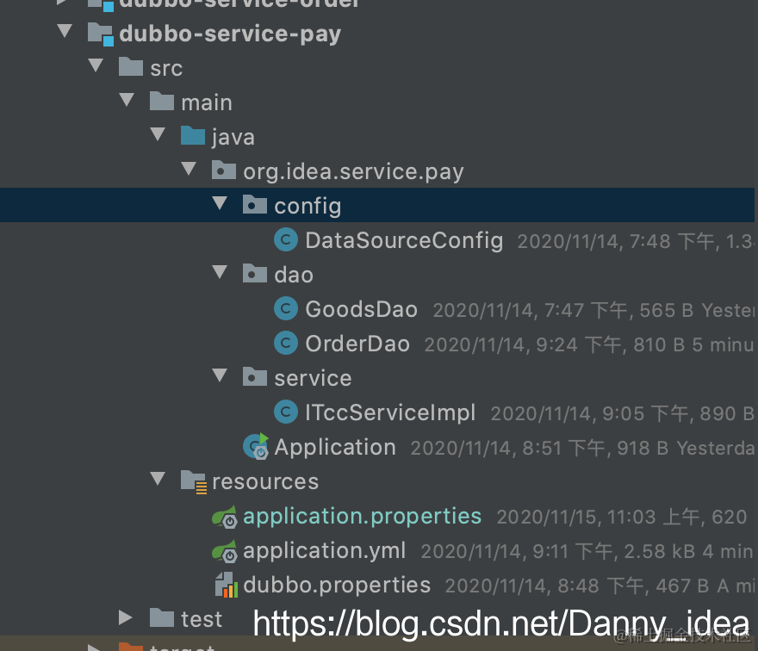Open the GoodsDao class
Image resolution: width=758 pixels, height=651 pixels.
click(x=361, y=309)
